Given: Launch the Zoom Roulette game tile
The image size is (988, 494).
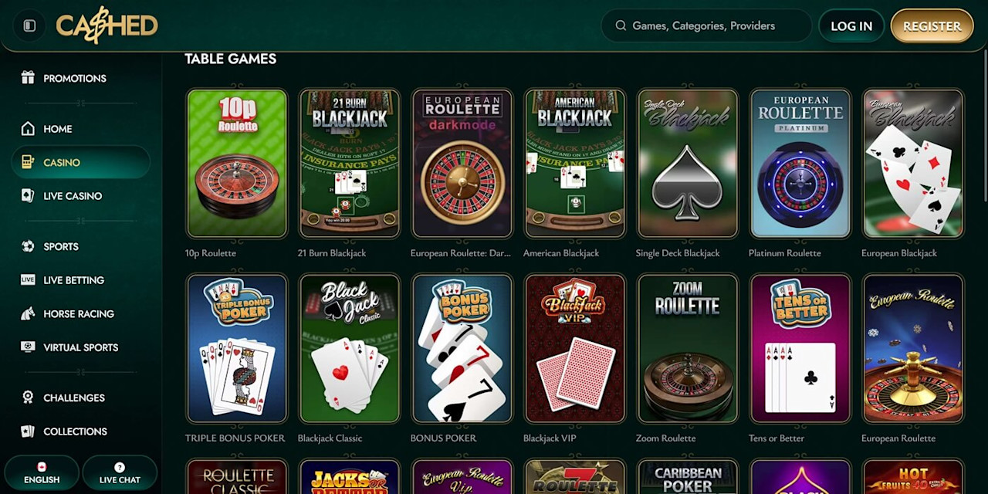Looking at the screenshot, I should 688,348.
